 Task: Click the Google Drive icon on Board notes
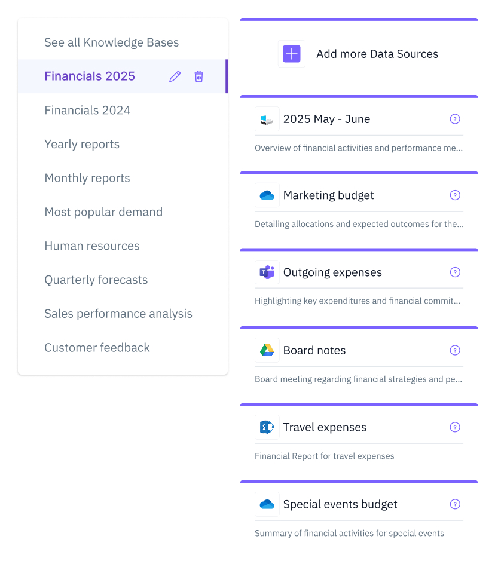coord(267,350)
